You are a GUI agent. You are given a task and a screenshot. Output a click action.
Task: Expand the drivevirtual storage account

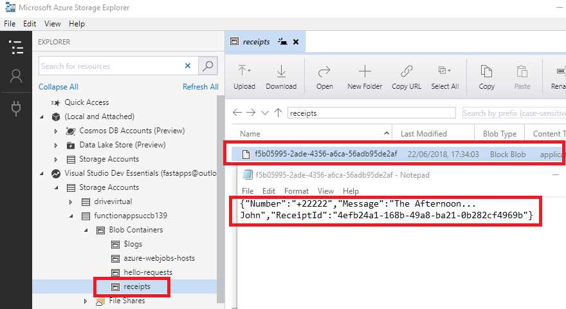pos(70,202)
